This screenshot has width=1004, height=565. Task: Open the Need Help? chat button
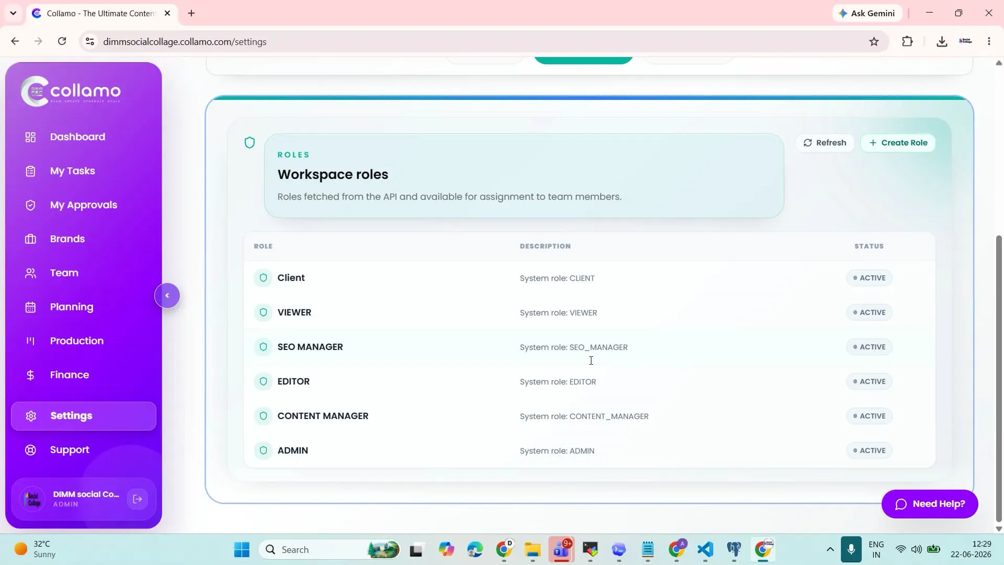click(x=930, y=504)
